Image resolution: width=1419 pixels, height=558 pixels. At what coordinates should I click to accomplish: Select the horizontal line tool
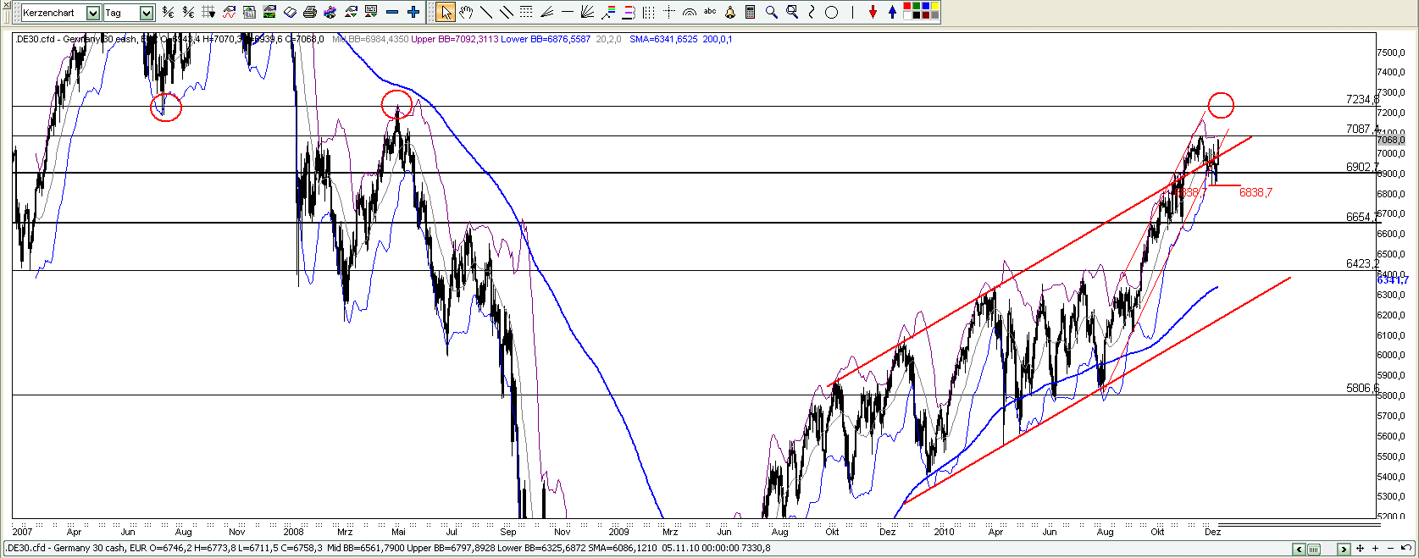point(568,12)
